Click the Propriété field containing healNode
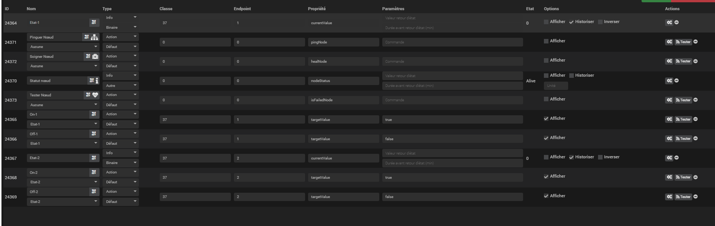The width and height of the screenshot is (715, 226). click(343, 62)
